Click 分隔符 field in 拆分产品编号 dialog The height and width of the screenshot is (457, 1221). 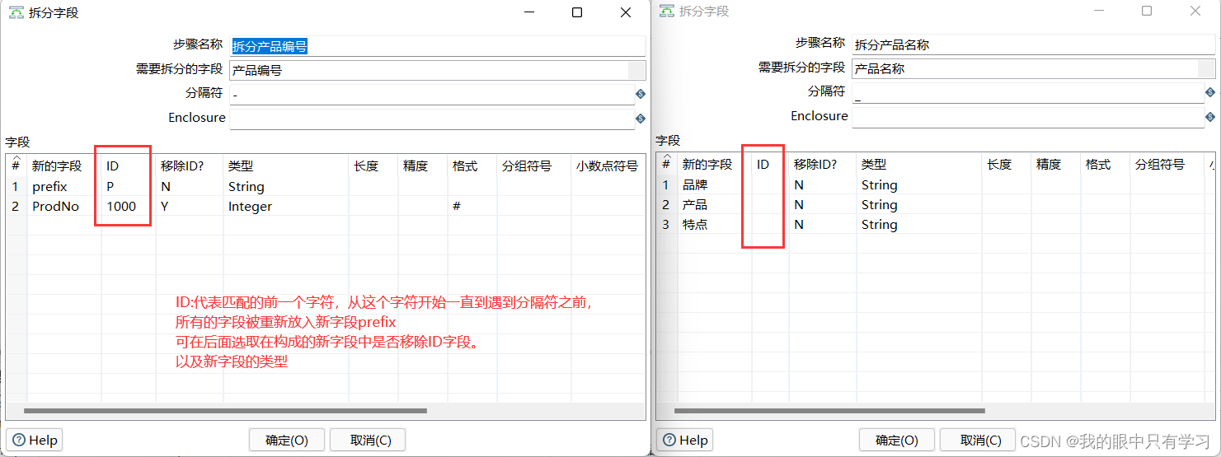pyautogui.click(x=432, y=95)
